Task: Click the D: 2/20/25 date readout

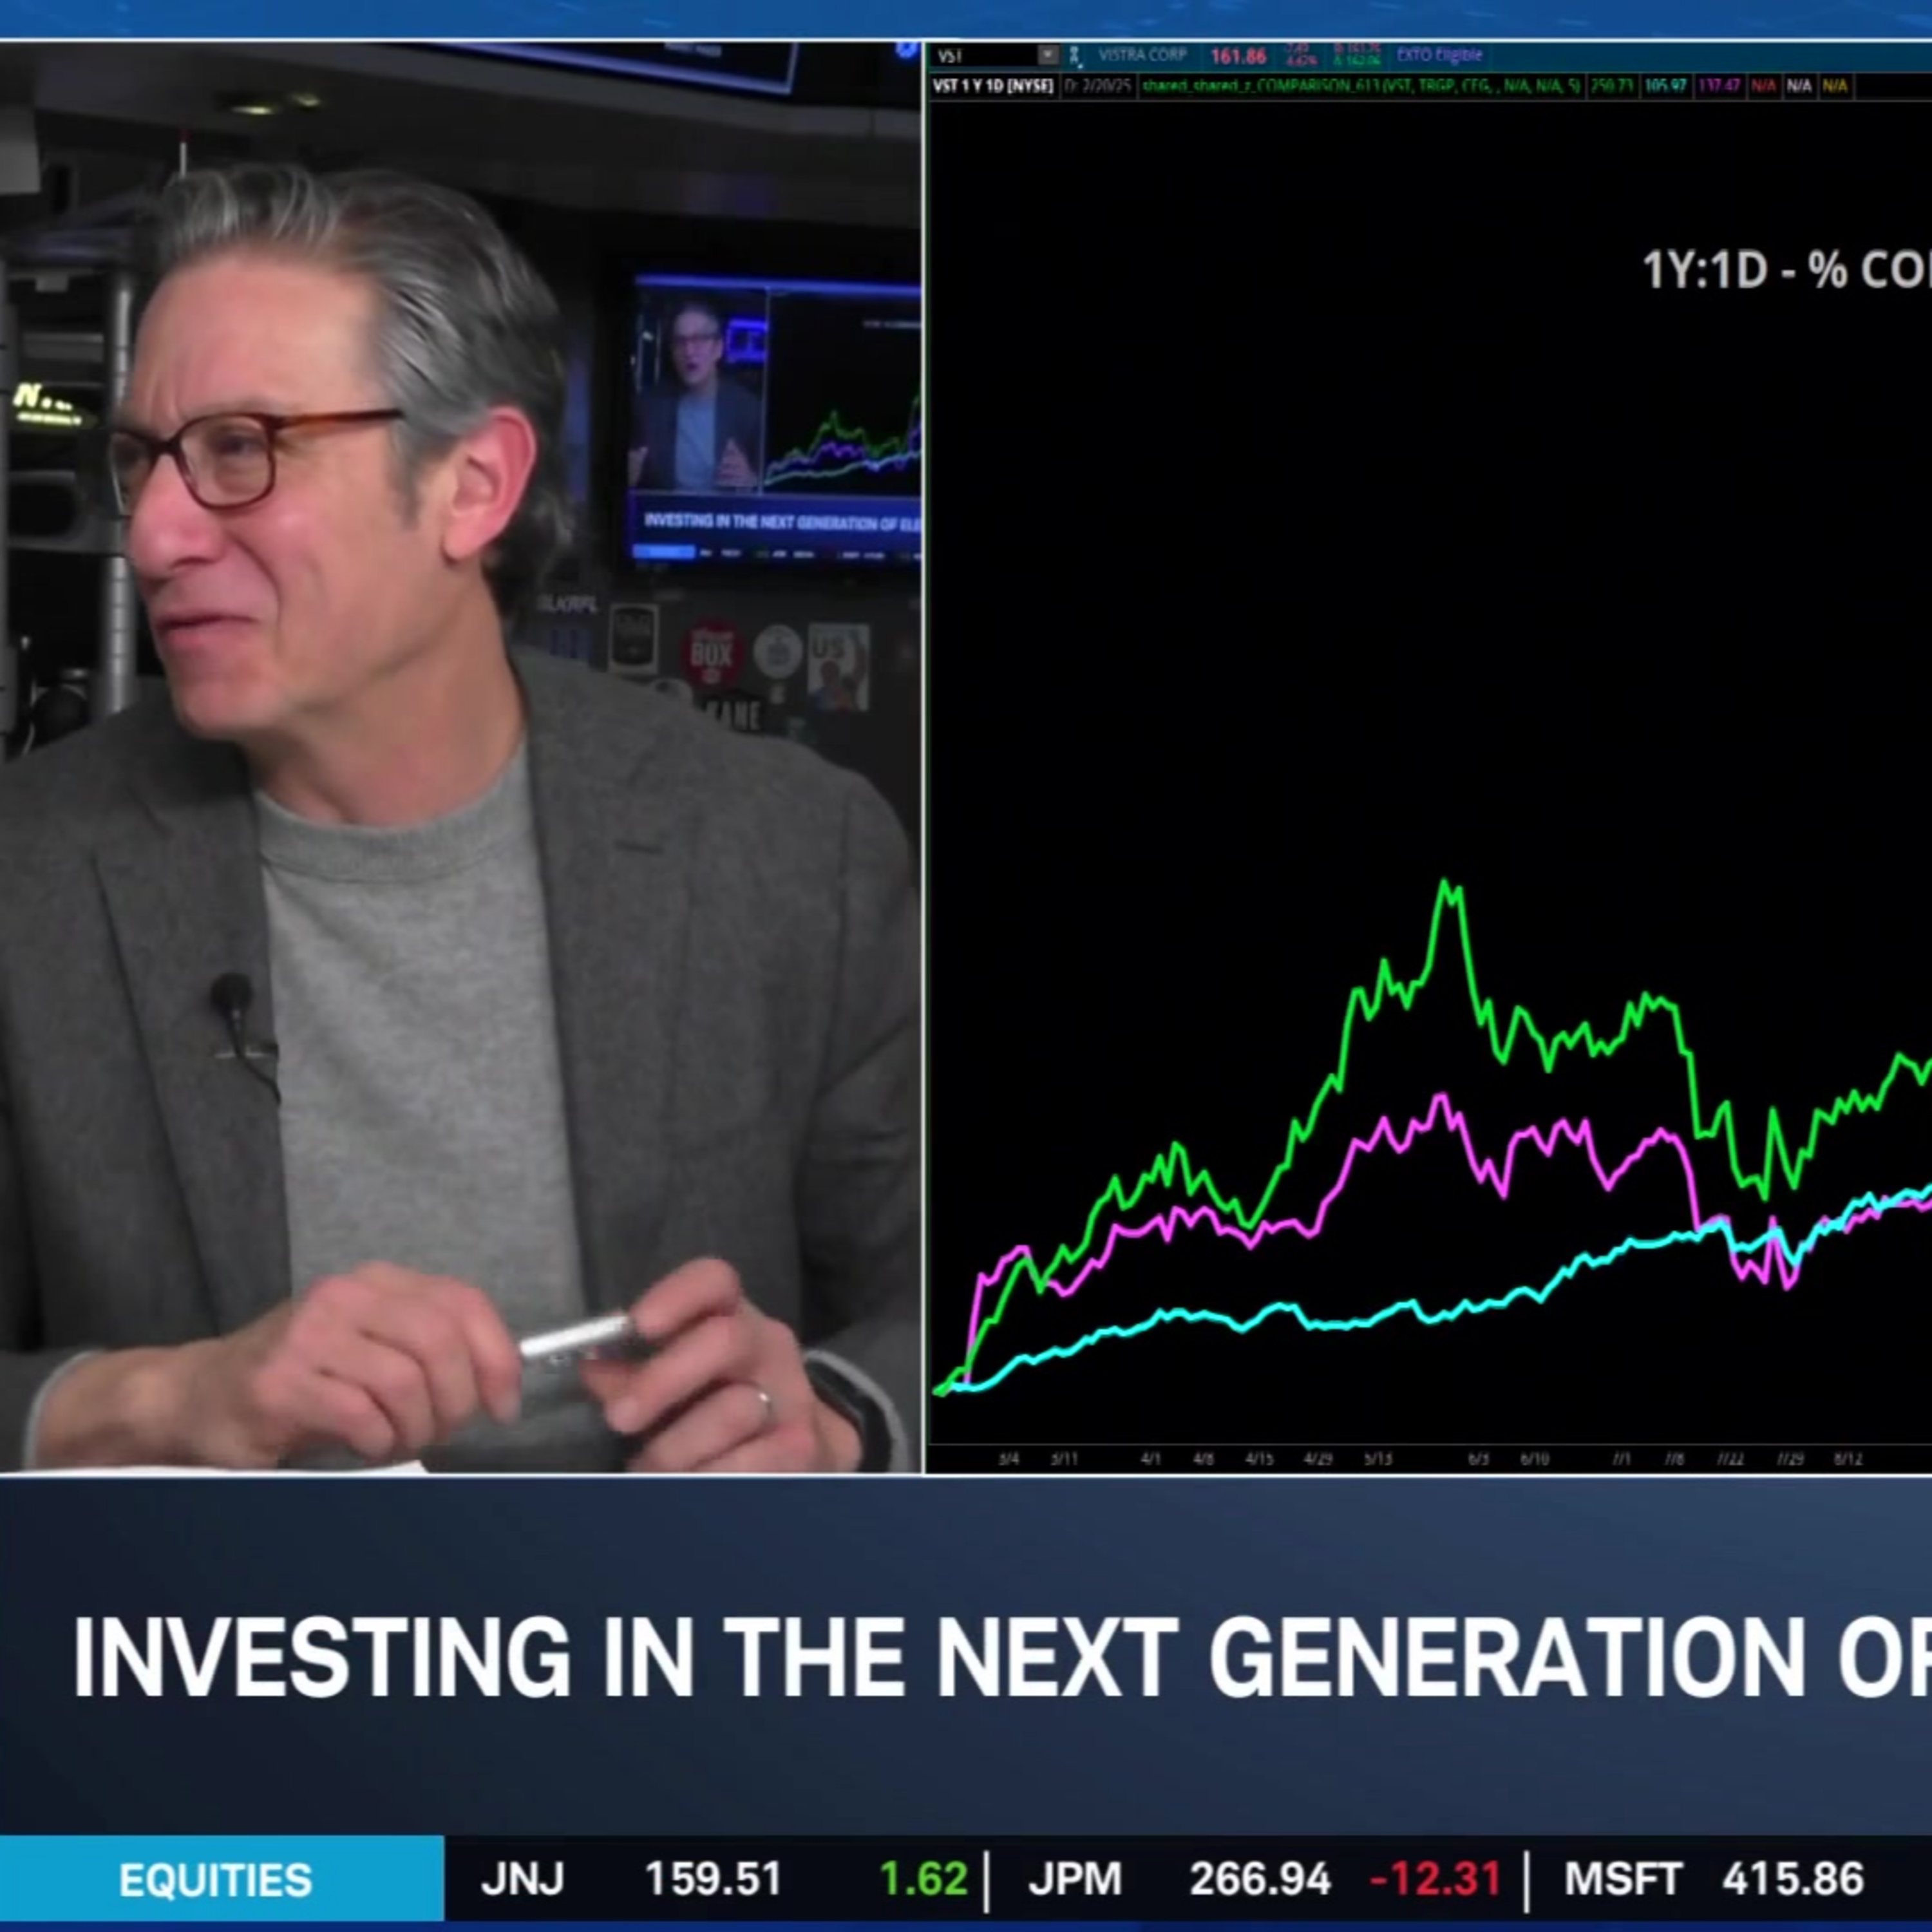Action: (1097, 87)
